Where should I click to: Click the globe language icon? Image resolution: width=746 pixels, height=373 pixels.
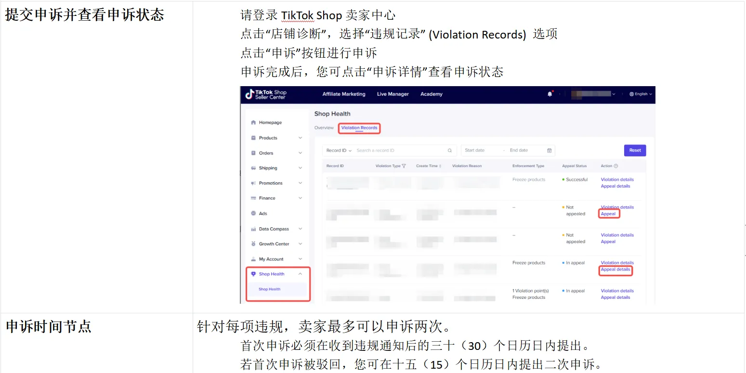tap(632, 94)
